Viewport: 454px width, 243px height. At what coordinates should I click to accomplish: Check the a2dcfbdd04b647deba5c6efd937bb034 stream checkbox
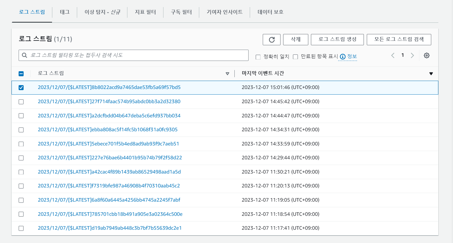pos(21,116)
